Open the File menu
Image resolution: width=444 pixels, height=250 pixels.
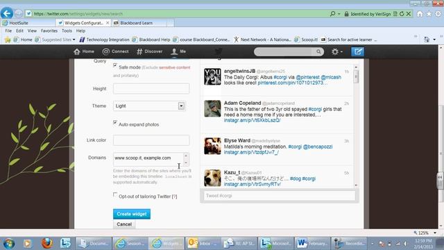click(8, 31)
